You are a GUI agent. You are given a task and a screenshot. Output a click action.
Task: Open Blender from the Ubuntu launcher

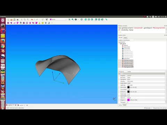point(3,51)
